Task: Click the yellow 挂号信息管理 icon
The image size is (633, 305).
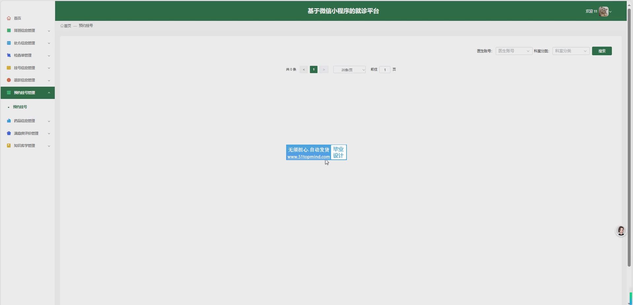Action: pos(9,68)
